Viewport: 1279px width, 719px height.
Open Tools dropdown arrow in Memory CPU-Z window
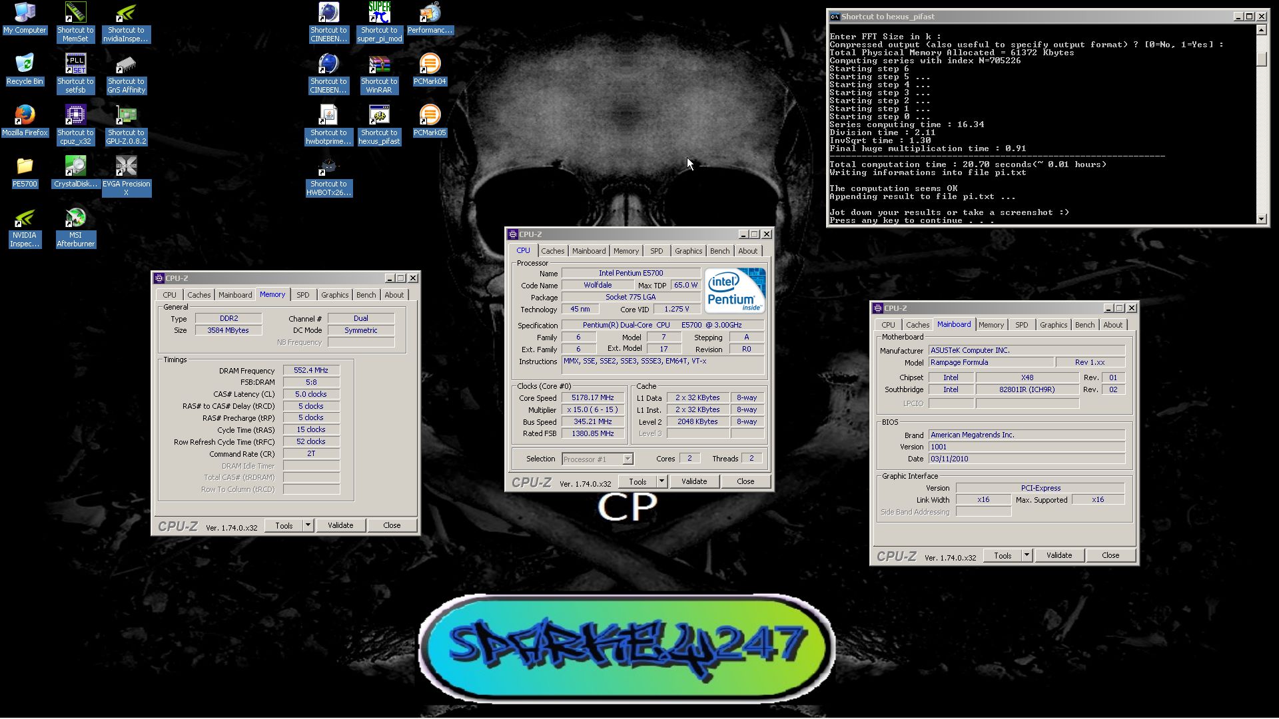[x=308, y=525]
